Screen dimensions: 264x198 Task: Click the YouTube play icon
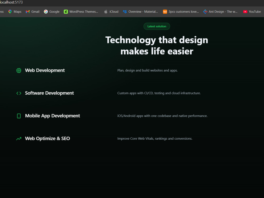(x=245, y=12)
